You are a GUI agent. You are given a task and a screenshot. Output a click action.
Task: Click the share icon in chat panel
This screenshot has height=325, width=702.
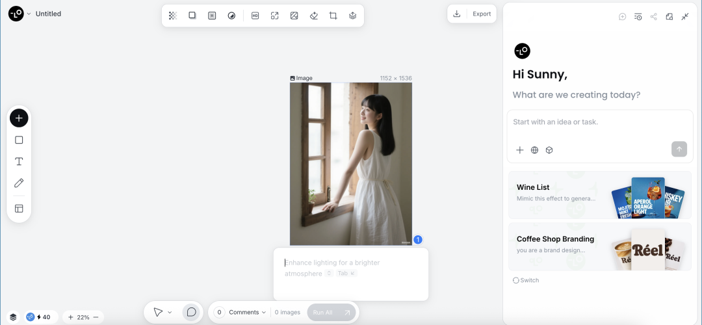653,17
